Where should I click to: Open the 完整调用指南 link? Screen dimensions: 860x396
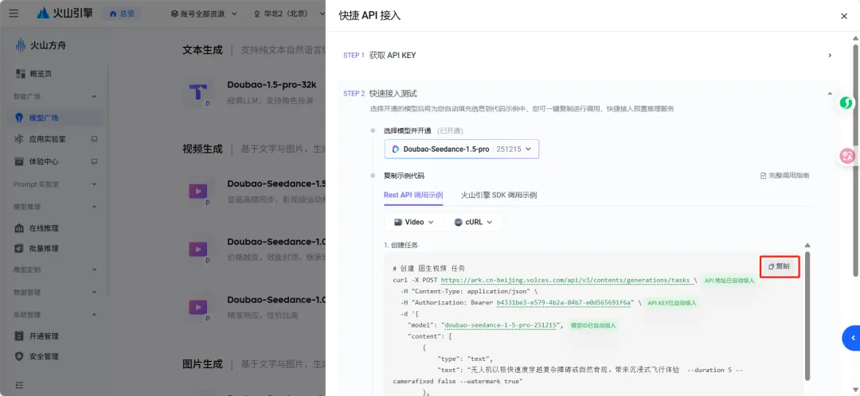785,176
